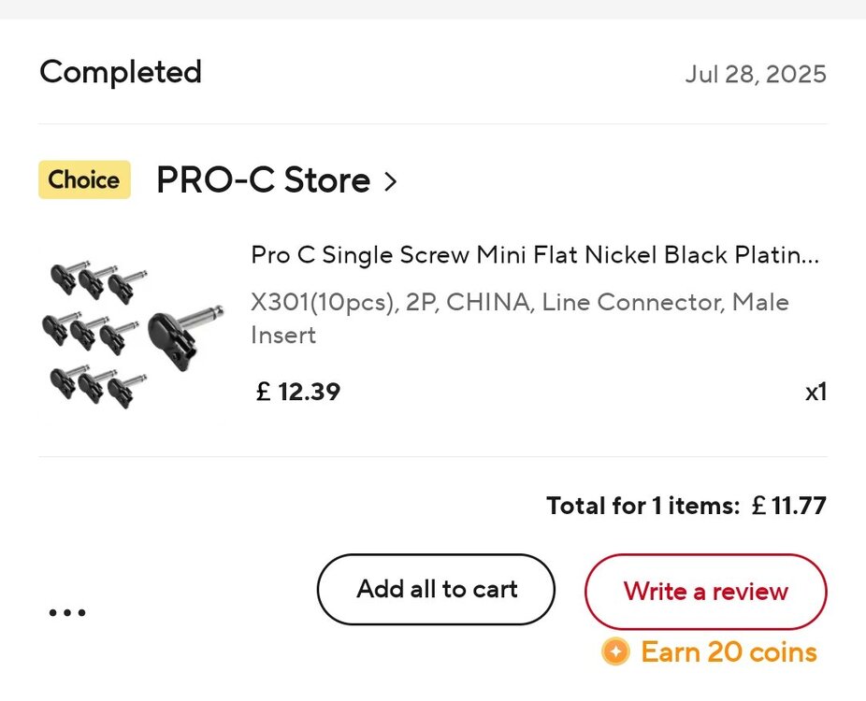
Task: Click the x1 quantity indicator
Action: pyautogui.click(x=815, y=393)
